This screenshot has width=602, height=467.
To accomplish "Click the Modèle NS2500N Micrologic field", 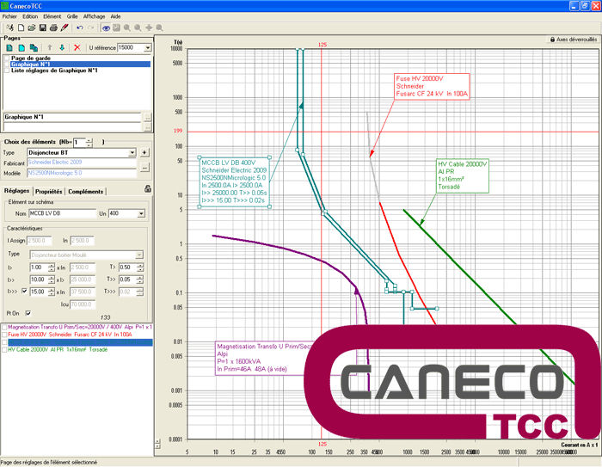I will pyautogui.click(x=82, y=173).
